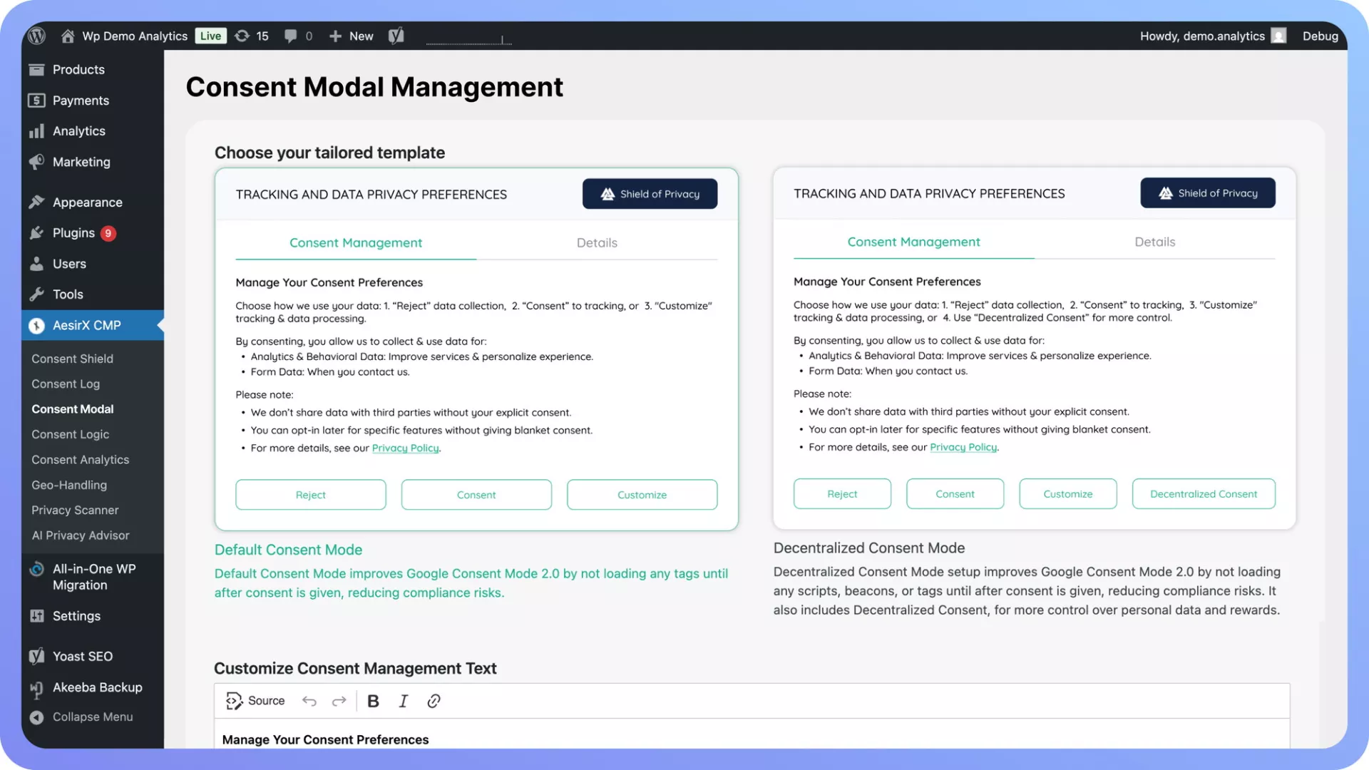Image resolution: width=1369 pixels, height=770 pixels.
Task: Click the Plugins menu with 9 badge
Action: tap(73, 232)
